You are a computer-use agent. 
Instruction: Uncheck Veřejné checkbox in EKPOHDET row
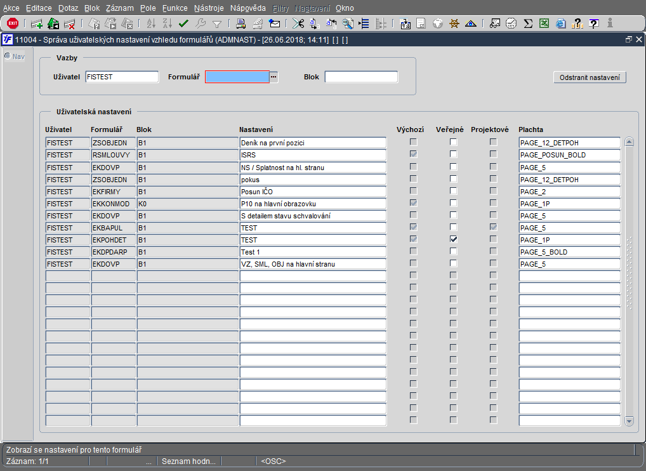click(454, 239)
